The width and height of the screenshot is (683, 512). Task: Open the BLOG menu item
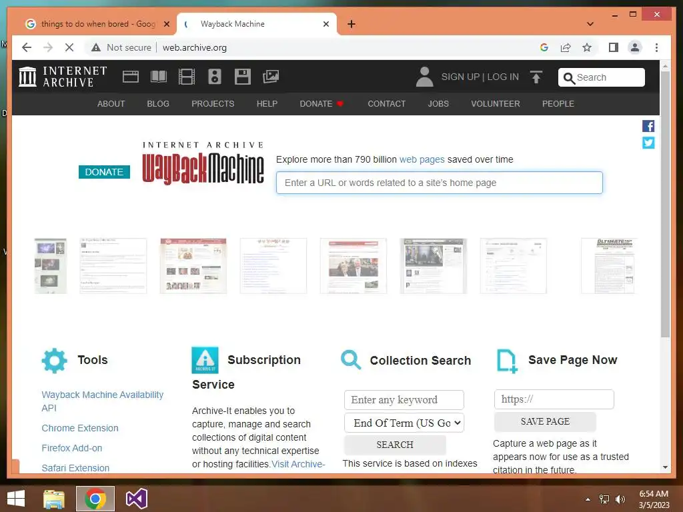click(158, 104)
